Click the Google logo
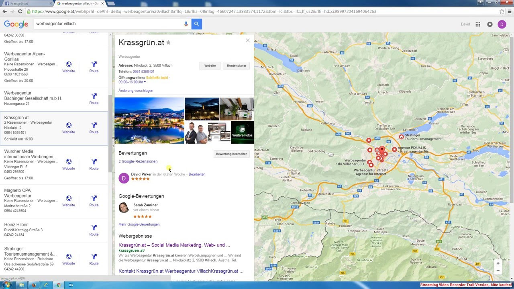Image resolution: width=514 pixels, height=289 pixels. click(x=16, y=24)
